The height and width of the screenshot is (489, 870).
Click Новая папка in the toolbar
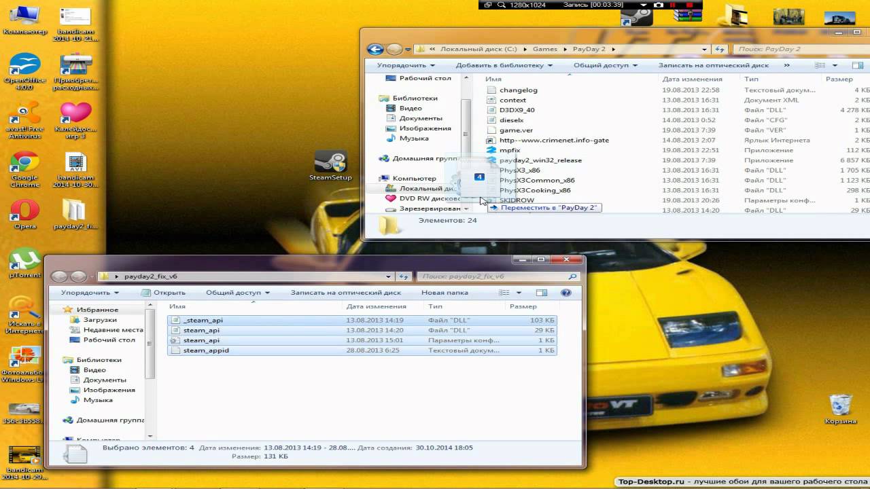click(x=445, y=293)
